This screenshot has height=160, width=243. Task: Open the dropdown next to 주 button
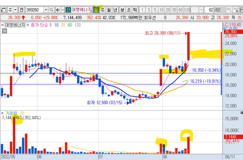point(15,10)
